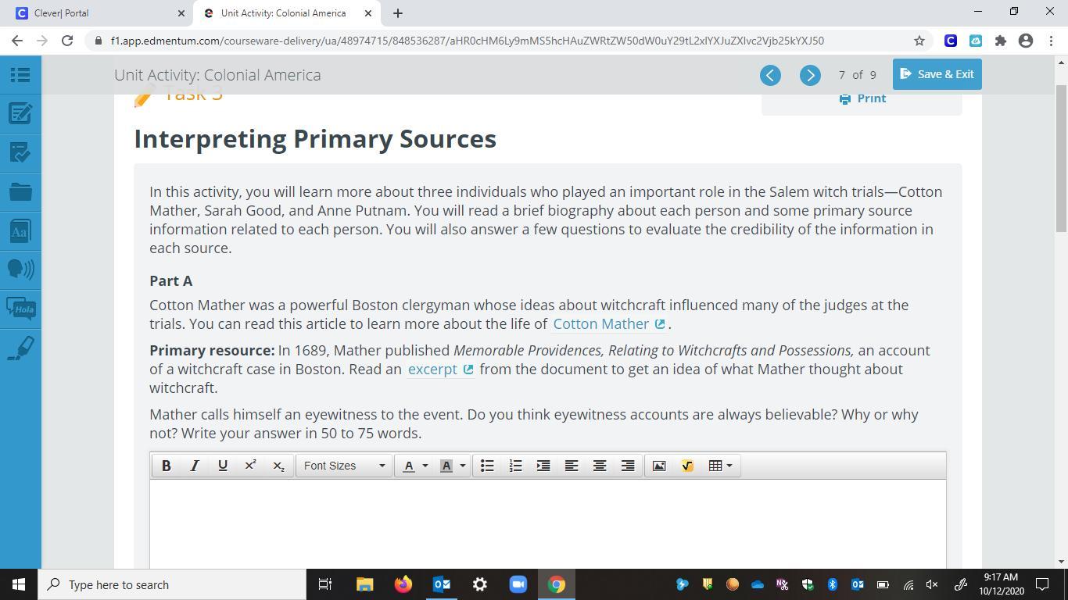Click inside the answer text area

pyautogui.click(x=548, y=524)
